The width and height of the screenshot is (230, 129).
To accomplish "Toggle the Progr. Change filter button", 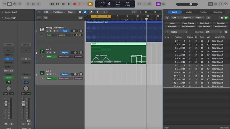I will click(188, 23).
